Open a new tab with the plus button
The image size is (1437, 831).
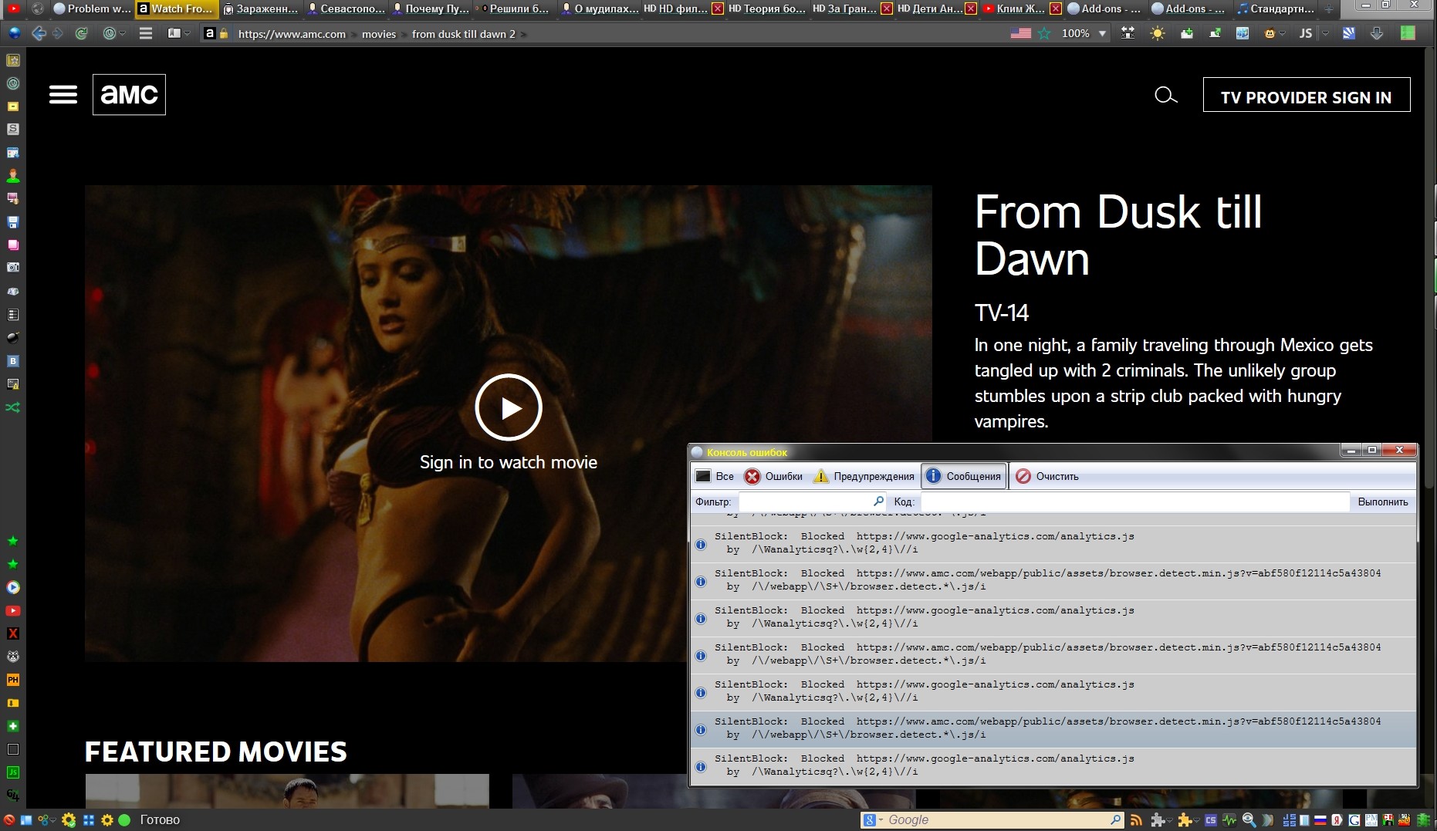1329,9
